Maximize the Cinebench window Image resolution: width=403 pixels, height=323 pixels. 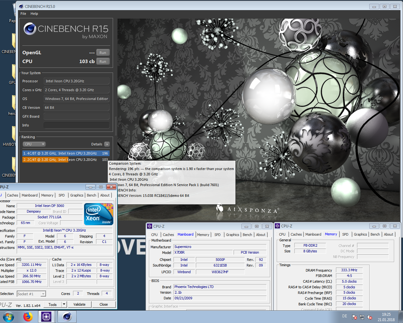click(x=384, y=6)
